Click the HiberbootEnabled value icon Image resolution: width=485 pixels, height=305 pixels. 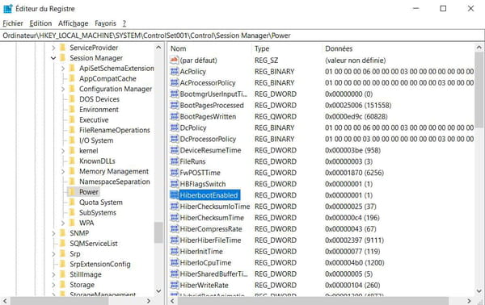click(x=175, y=195)
